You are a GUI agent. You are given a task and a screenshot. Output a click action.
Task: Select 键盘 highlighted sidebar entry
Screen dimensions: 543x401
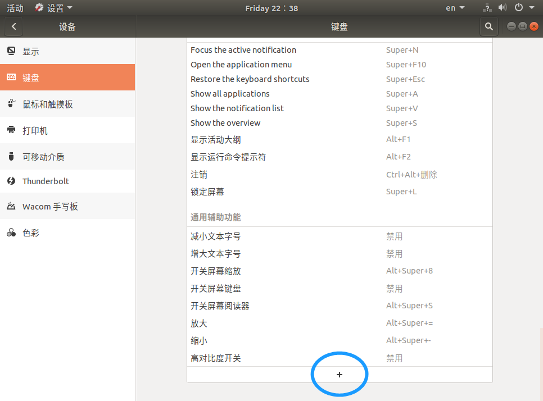tap(67, 77)
